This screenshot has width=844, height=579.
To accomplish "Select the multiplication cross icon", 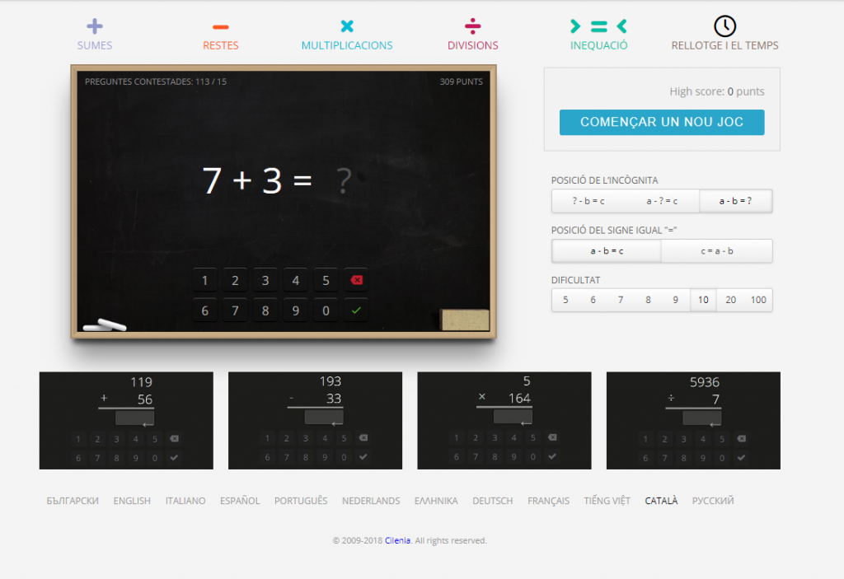I will (x=347, y=26).
